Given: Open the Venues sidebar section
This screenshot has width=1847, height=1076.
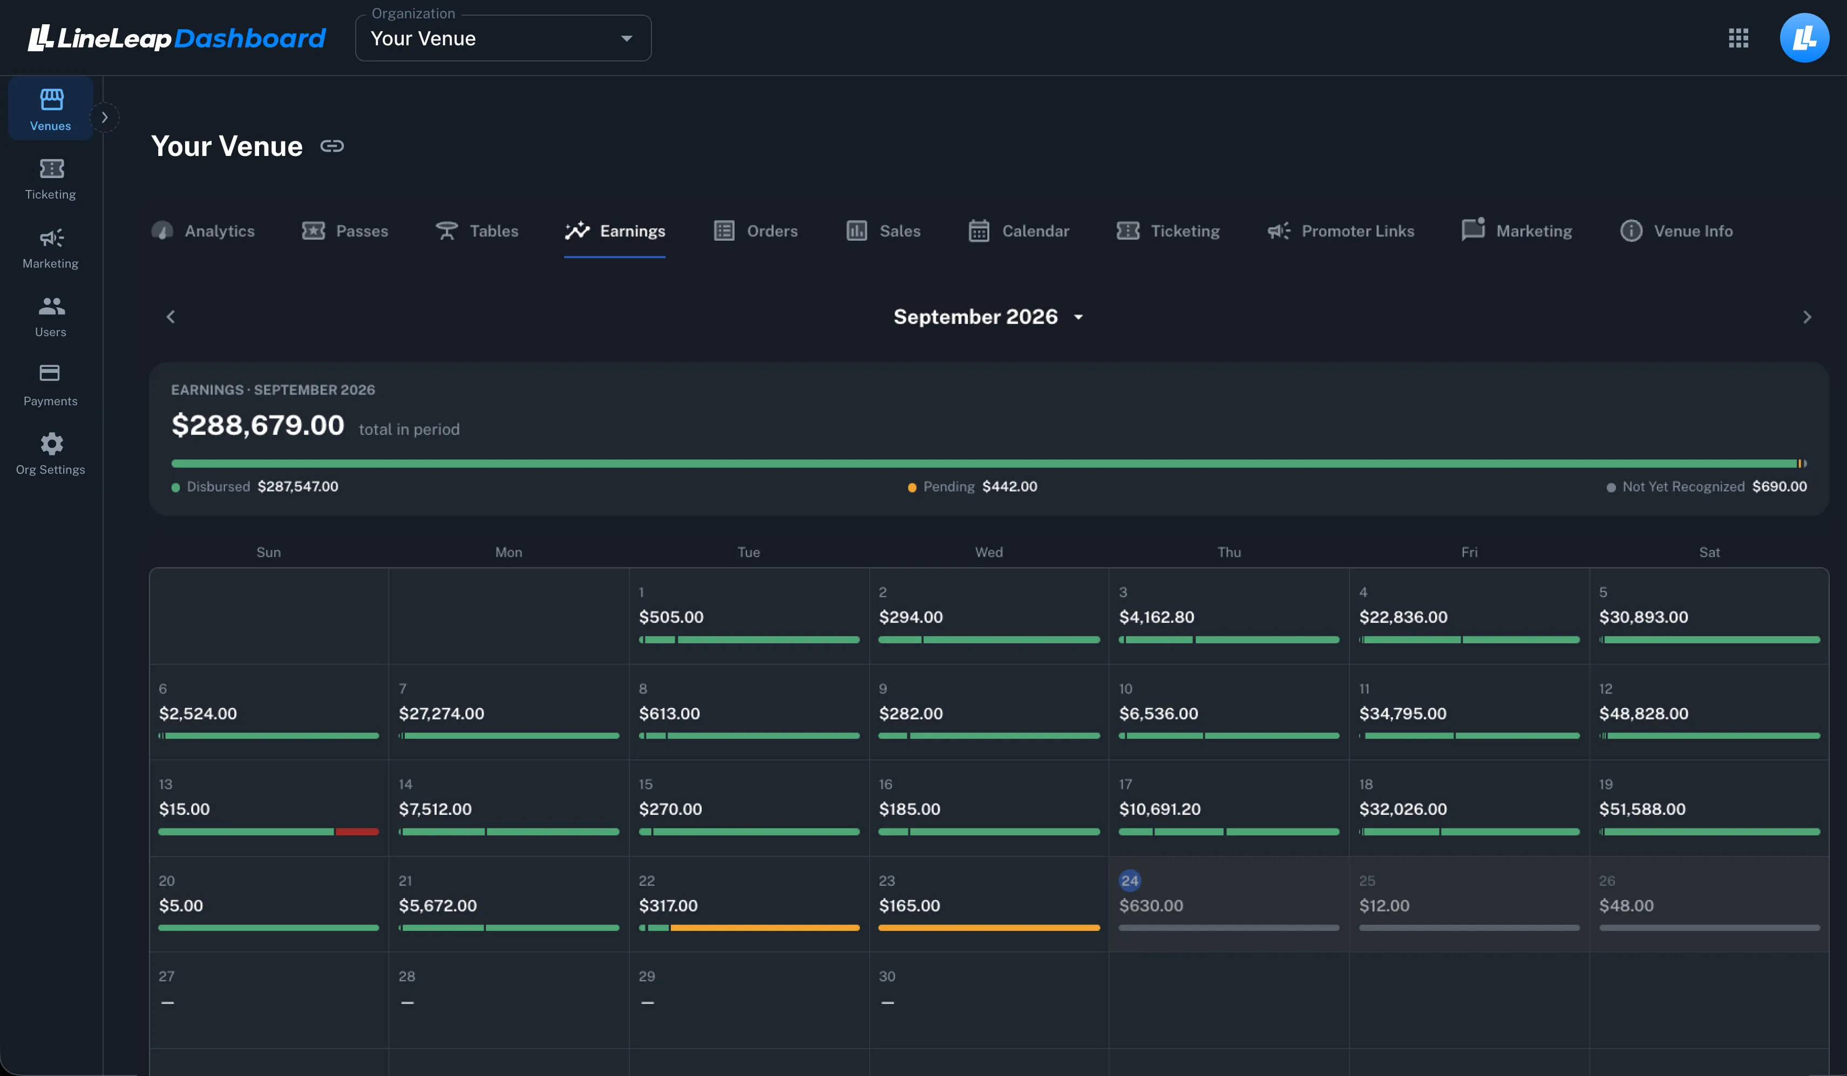Looking at the screenshot, I should [51, 108].
